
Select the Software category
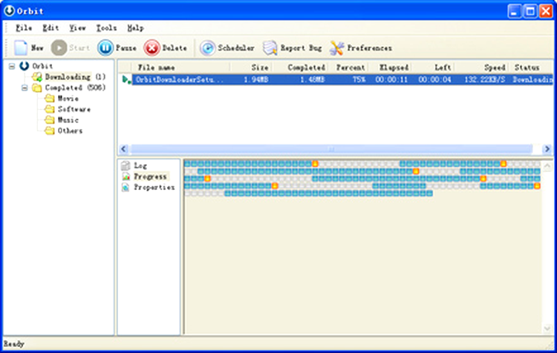pyautogui.click(x=74, y=109)
